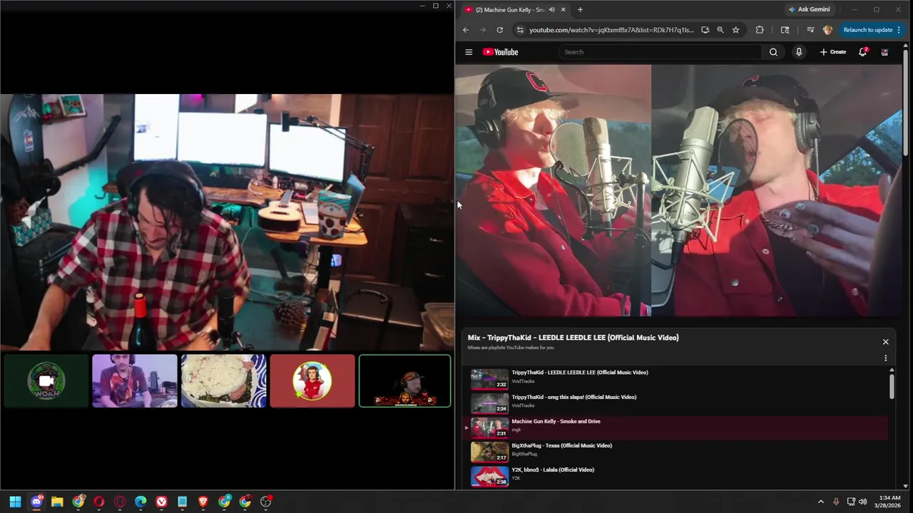Open the Windows Start menu
The image size is (913, 513).
(x=15, y=502)
